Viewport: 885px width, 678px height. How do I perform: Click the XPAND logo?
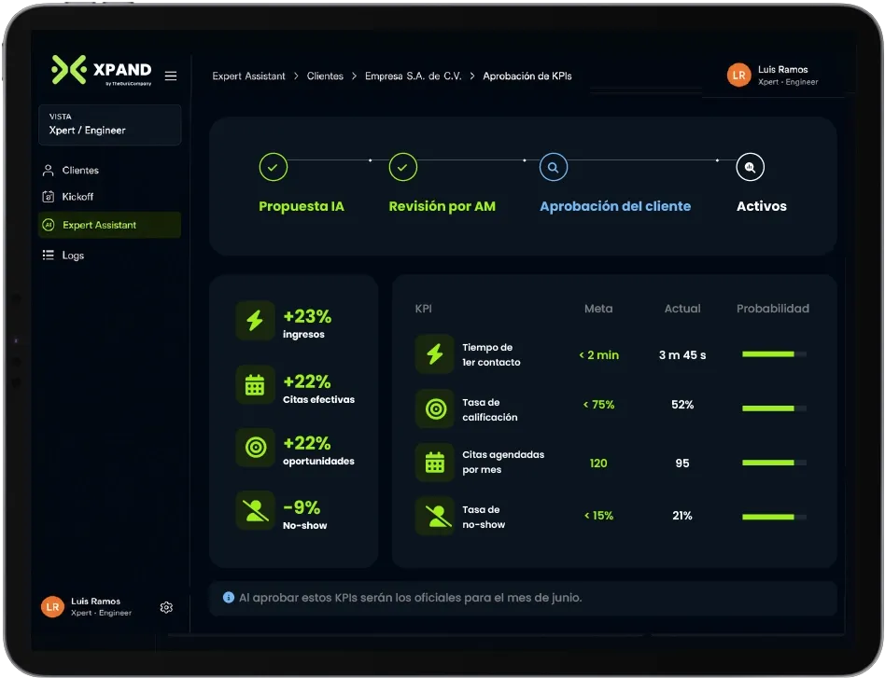click(x=102, y=70)
